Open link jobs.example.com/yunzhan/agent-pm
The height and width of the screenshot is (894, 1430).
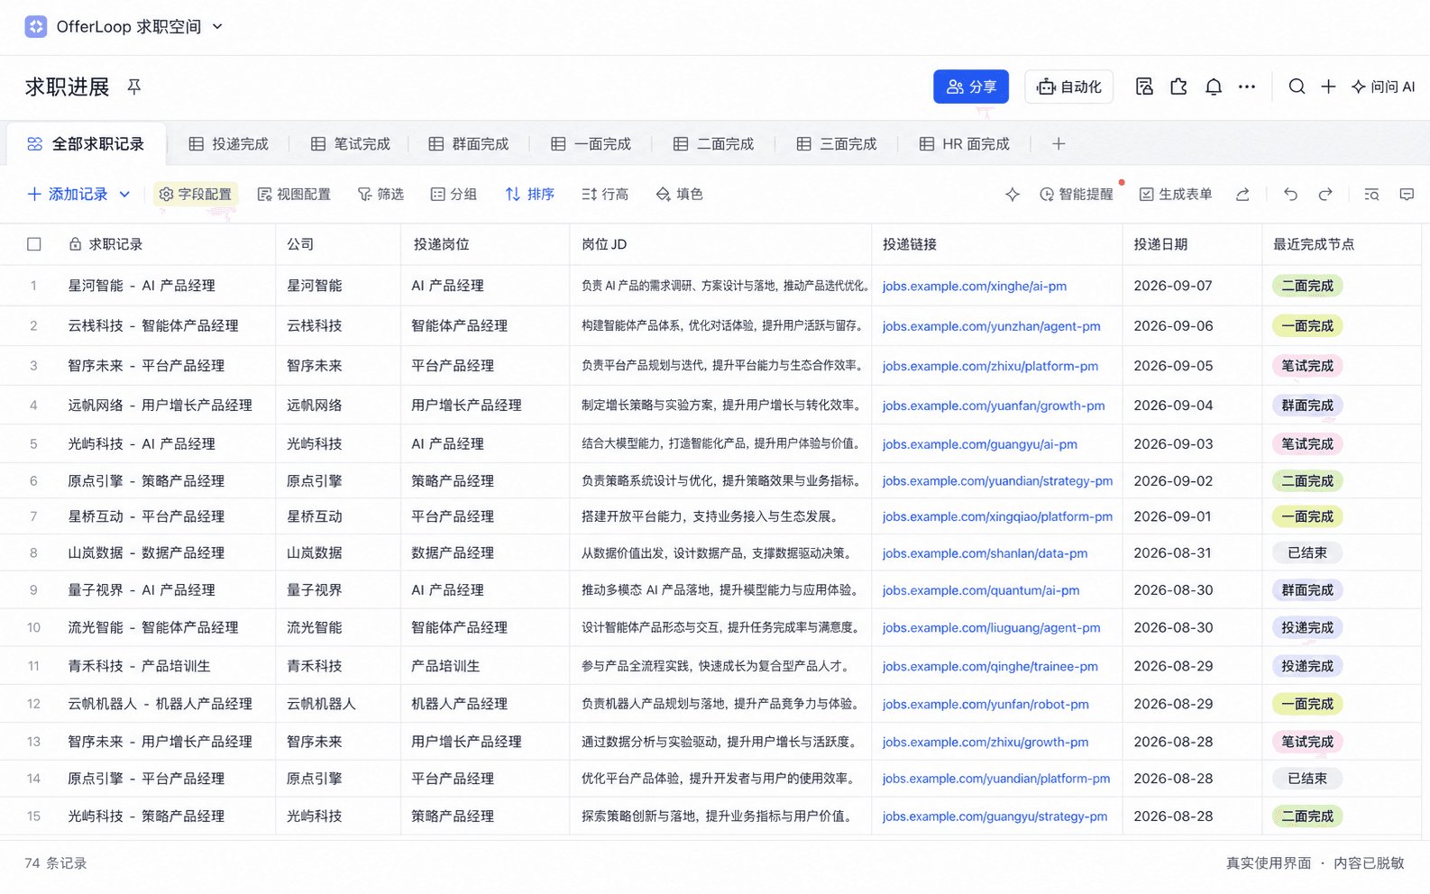(x=991, y=326)
